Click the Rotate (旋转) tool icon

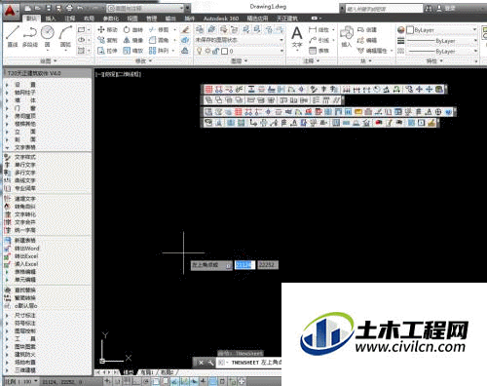[127, 30]
